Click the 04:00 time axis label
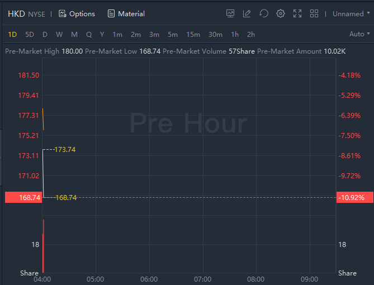Viewport: 374px width, 285px height. (x=42, y=278)
